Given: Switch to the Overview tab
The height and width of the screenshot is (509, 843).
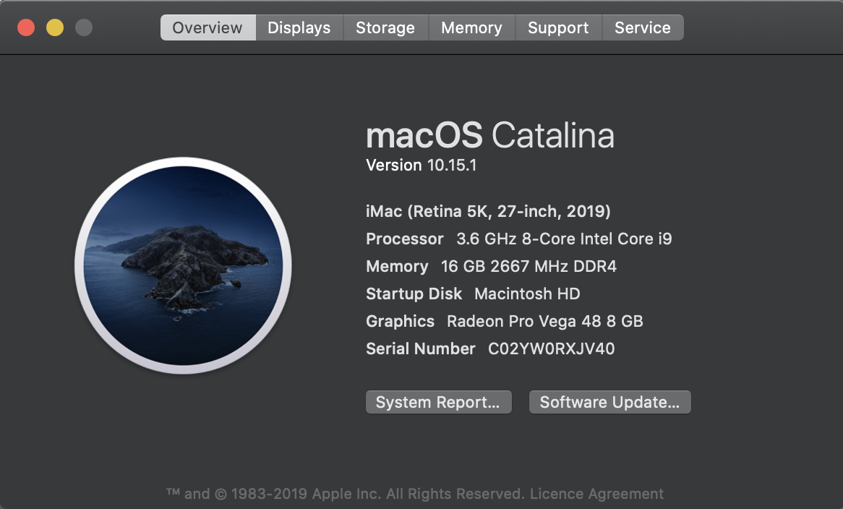Looking at the screenshot, I should 207,28.
